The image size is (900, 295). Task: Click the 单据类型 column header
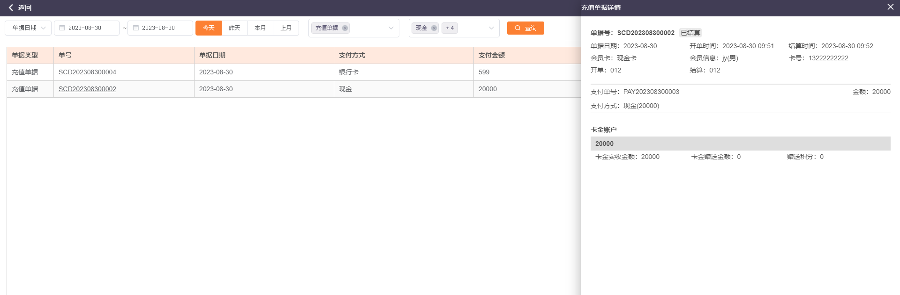[x=30, y=55]
